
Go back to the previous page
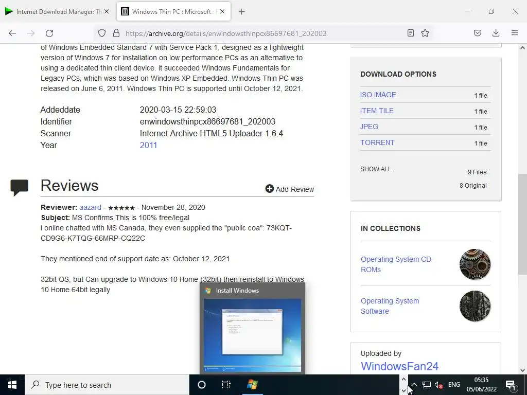point(12,33)
